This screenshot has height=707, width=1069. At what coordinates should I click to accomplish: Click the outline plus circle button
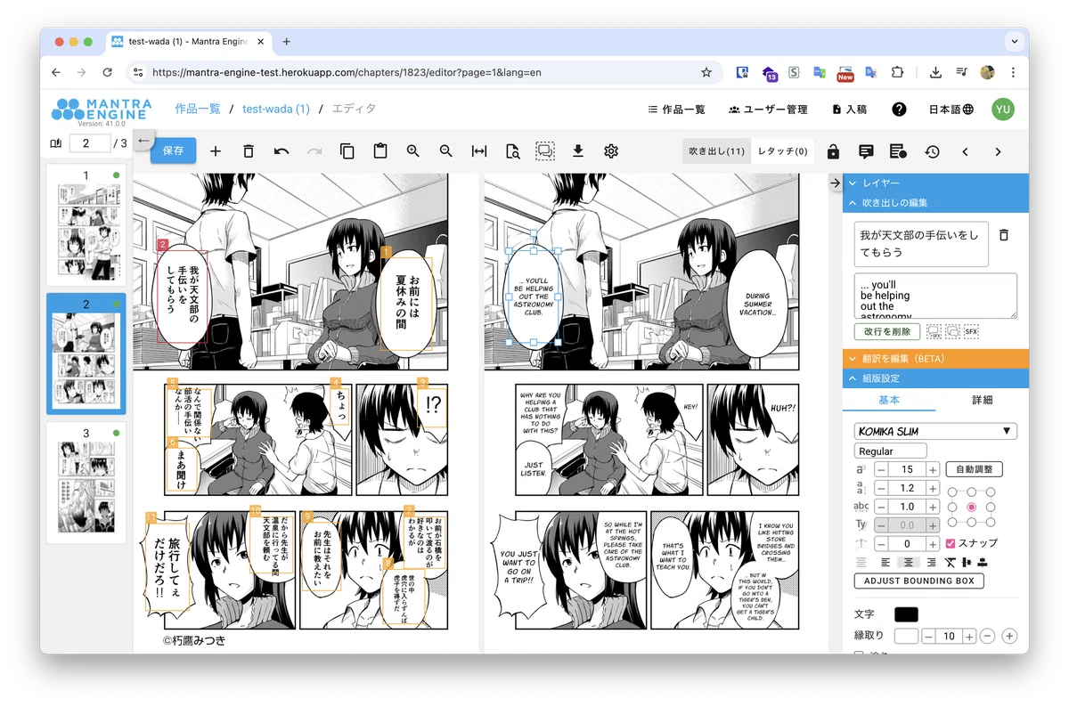pyautogui.click(x=1009, y=636)
